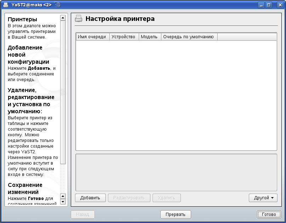The height and width of the screenshot is (223, 286).
Task: Open the window menu via title bar printer icon
Action: [x=5, y=5]
